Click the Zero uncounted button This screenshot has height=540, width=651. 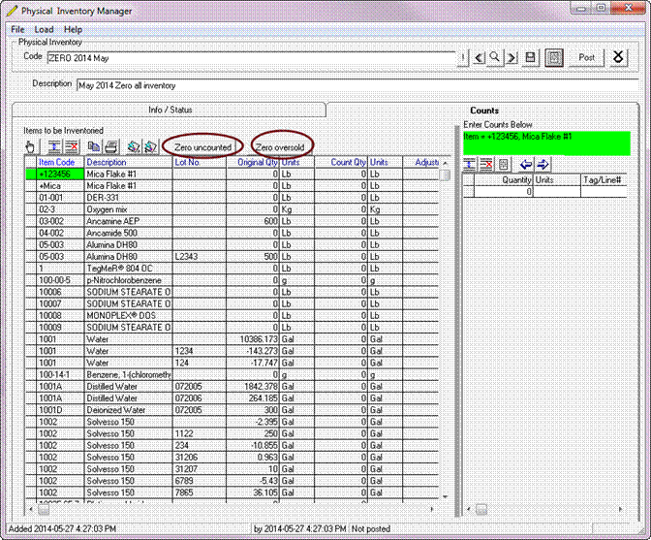[202, 147]
